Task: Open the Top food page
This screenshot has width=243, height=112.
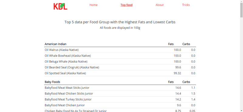Action: tap(126, 5)
